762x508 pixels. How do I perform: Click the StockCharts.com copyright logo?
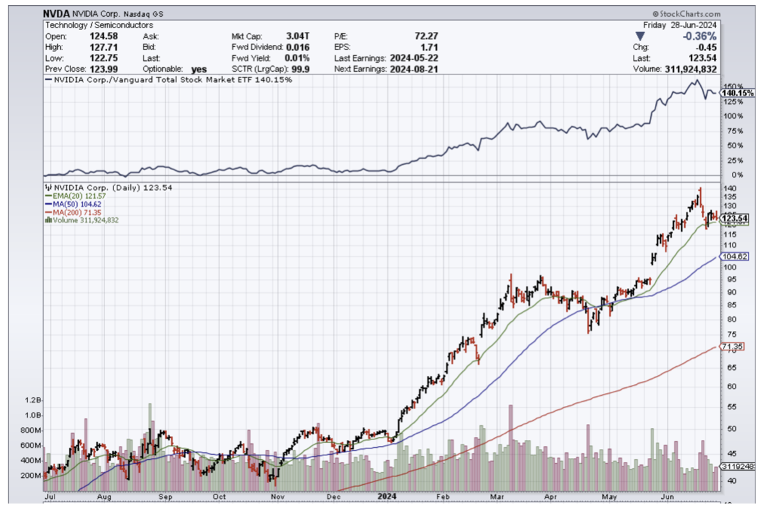(686, 13)
